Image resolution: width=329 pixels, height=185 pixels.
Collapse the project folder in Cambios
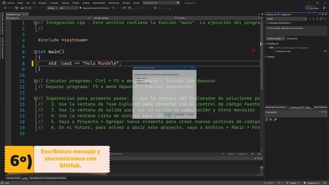click(269, 48)
